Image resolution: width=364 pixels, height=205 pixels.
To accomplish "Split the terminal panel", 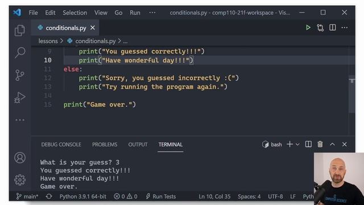I will pos(308,144).
